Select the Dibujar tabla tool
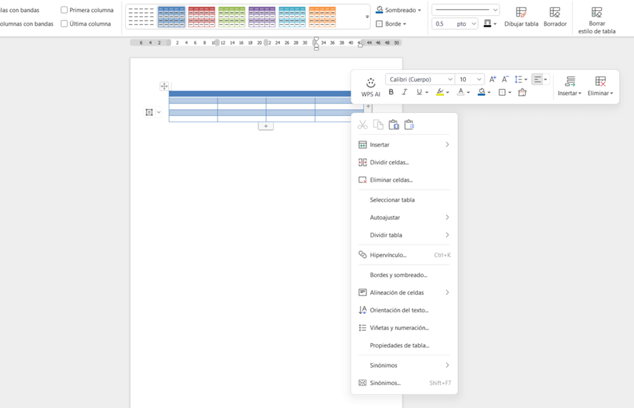 click(x=521, y=17)
